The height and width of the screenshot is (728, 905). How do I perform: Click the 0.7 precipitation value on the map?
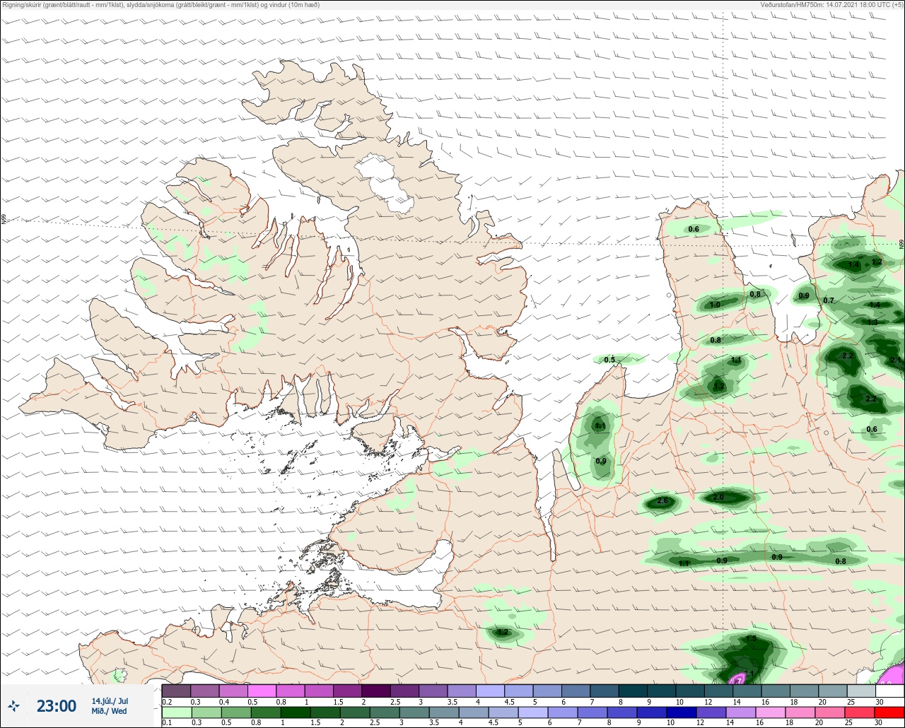tap(829, 301)
